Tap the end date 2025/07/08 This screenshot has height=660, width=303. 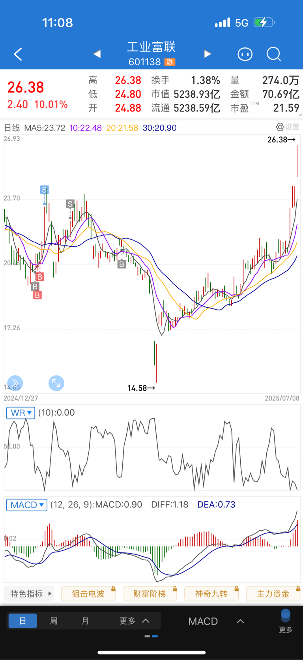point(282,398)
